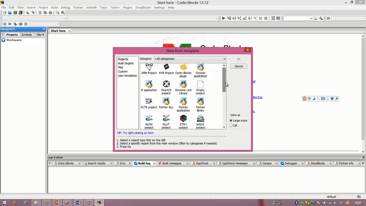The height and width of the screenshot is (206, 366).
Task: Show previous log tabs with left arrow
Action: click(50, 163)
